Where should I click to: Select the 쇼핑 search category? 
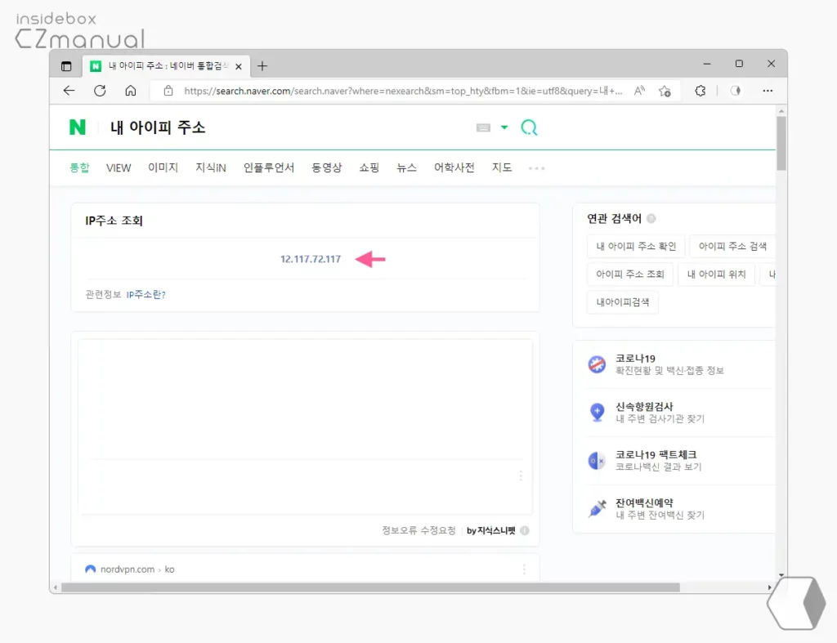point(369,167)
